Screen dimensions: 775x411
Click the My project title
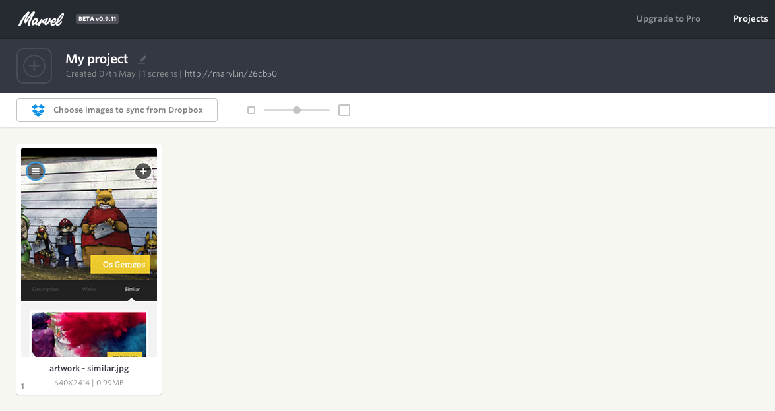(97, 59)
